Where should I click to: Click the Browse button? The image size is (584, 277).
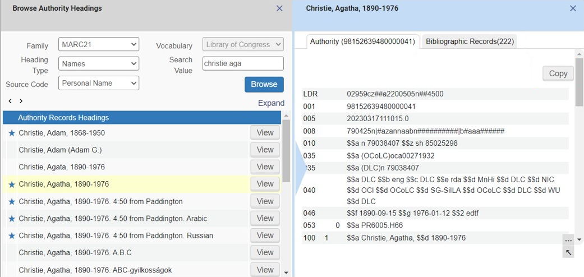pos(264,85)
